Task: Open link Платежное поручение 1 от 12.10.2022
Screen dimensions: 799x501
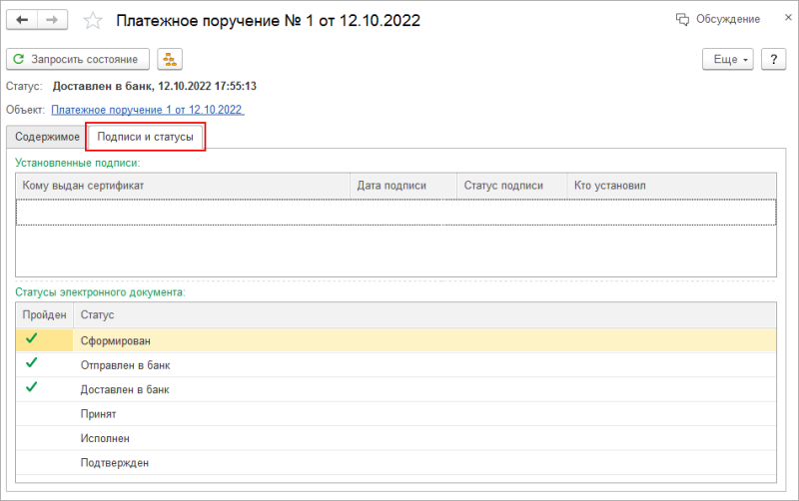Action: click(148, 110)
